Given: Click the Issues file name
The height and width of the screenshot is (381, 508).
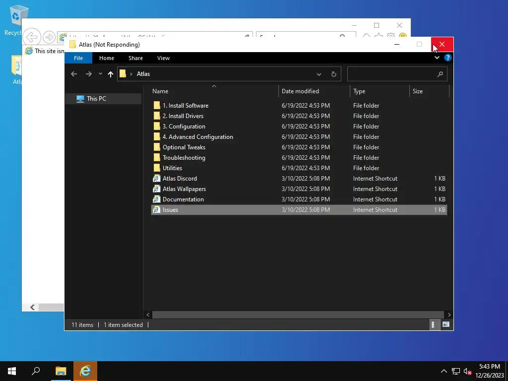Looking at the screenshot, I should [x=171, y=210].
